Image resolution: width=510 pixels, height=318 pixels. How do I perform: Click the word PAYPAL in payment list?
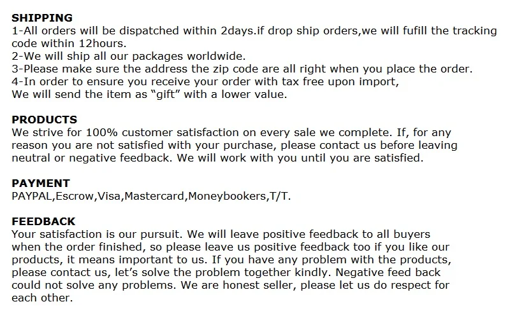tap(32, 197)
